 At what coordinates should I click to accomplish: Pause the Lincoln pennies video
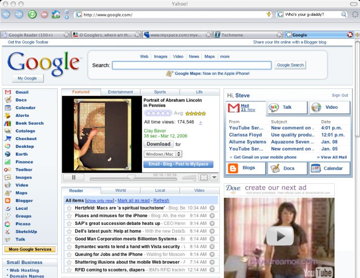pyautogui.click(x=73, y=177)
